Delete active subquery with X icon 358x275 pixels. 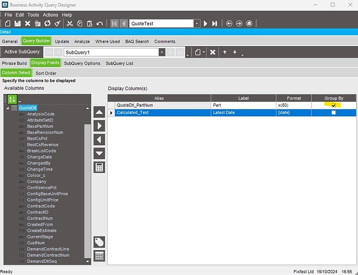(213, 52)
